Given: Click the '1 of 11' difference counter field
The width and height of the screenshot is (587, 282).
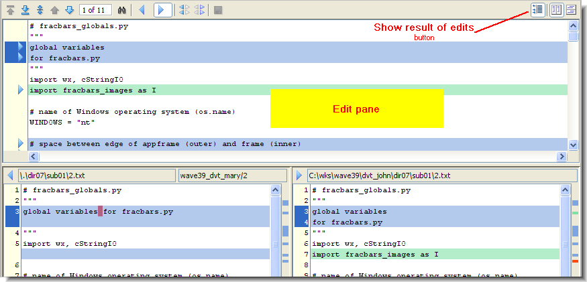Looking at the screenshot, I should tap(95, 10).
